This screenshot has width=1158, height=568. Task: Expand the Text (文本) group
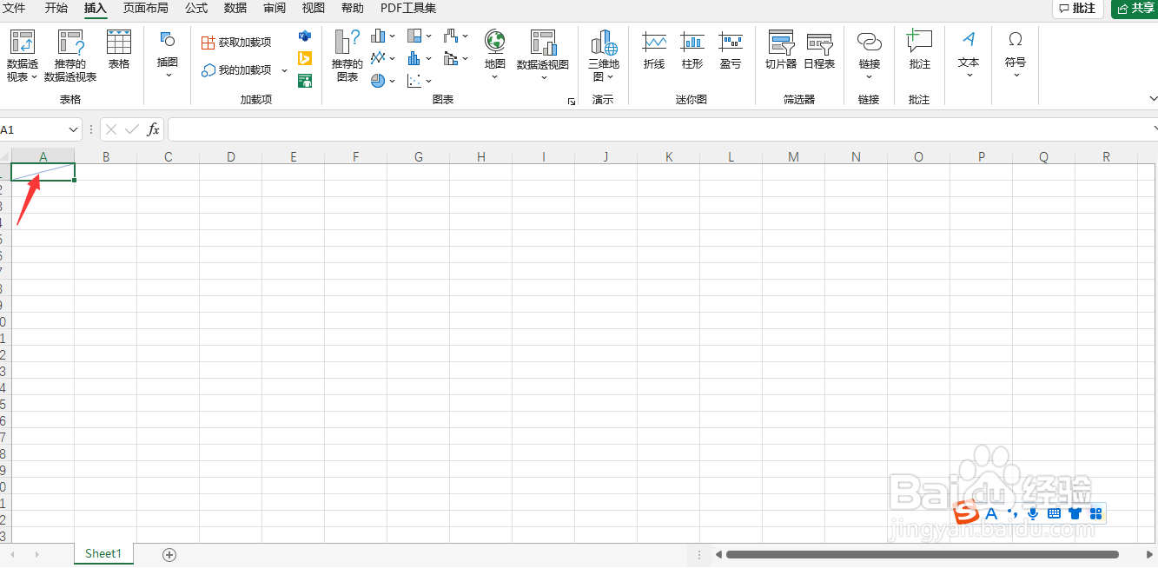point(969,56)
